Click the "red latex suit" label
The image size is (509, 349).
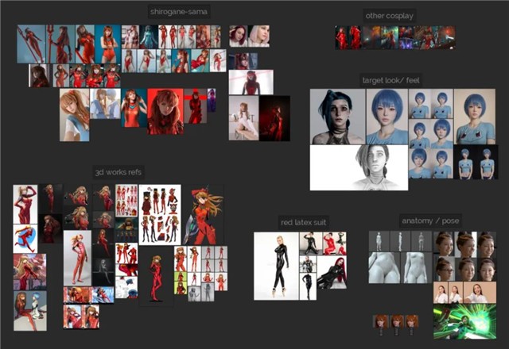[303, 222]
